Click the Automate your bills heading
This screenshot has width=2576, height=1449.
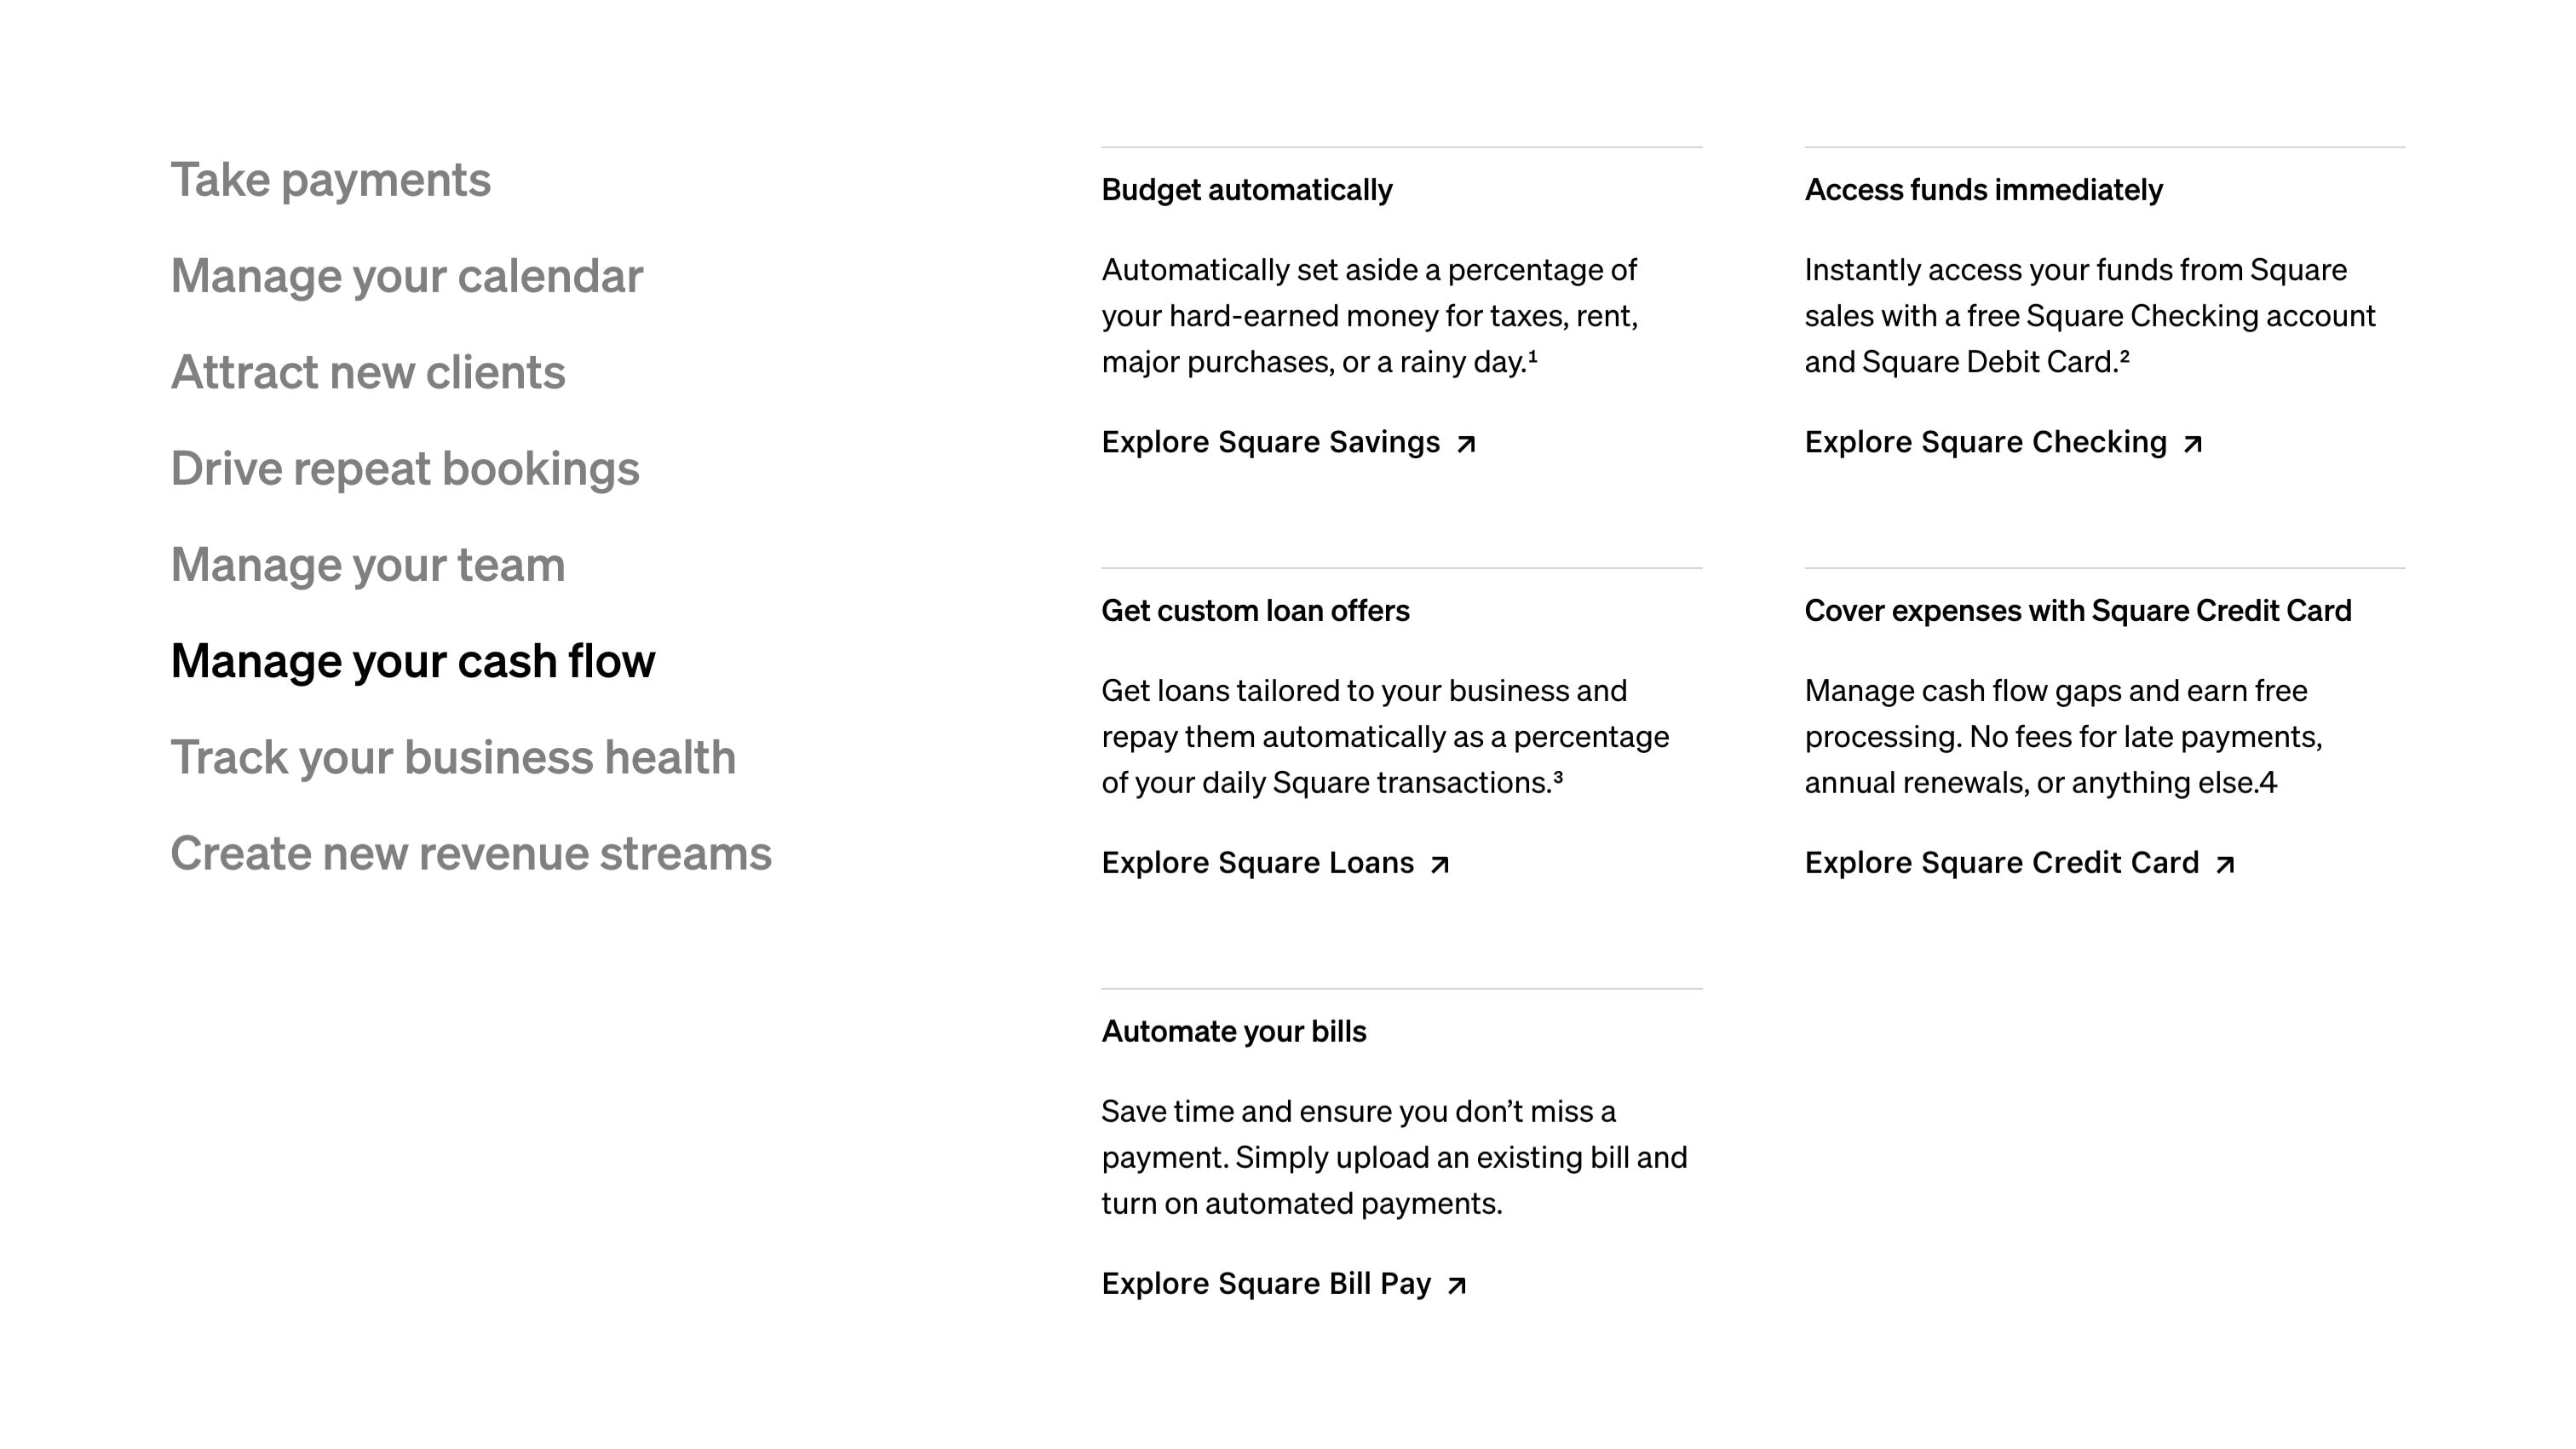pyautogui.click(x=1233, y=1032)
